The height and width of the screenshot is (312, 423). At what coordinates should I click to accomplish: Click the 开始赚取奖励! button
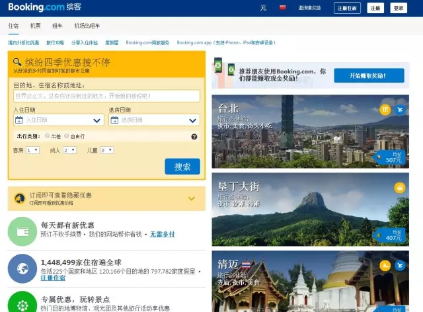[369, 75]
